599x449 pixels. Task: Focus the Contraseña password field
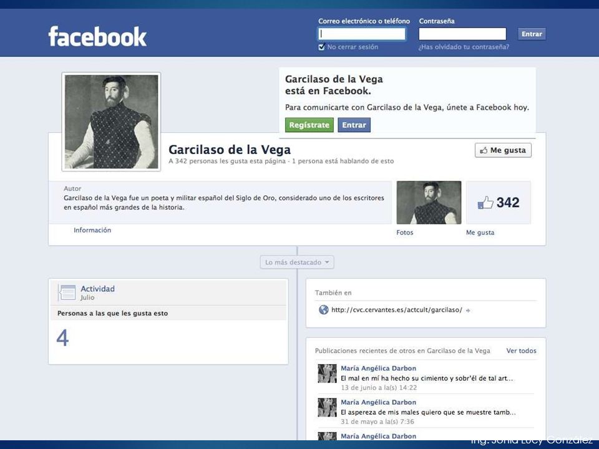click(462, 34)
